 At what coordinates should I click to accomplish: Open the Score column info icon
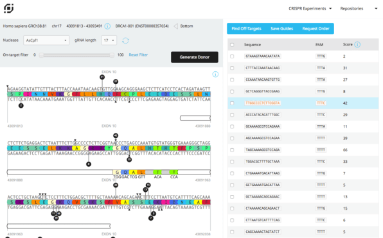[357, 45]
